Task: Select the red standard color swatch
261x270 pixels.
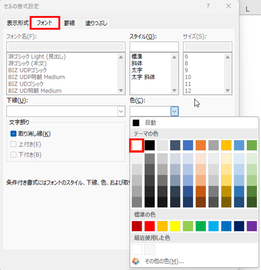Action: point(150,226)
